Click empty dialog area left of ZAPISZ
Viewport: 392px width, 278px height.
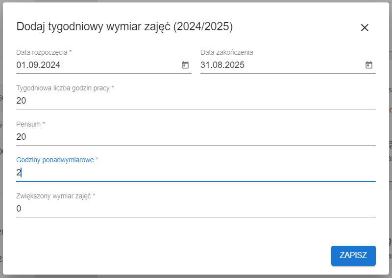[171, 256]
